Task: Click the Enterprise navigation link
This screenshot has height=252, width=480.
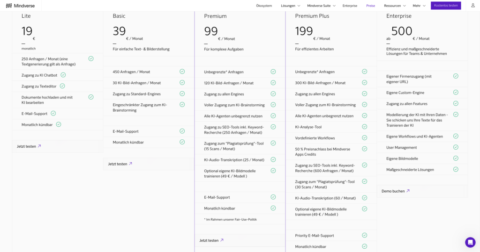Action: click(x=350, y=6)
